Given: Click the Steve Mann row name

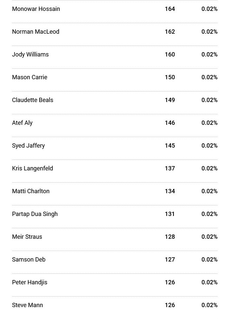Looking at the screenshot, I should click(x=27, y=305).
